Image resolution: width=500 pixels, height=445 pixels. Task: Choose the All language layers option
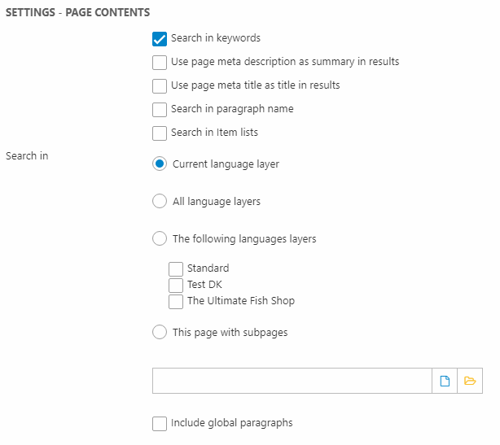[x=160, y=202]
